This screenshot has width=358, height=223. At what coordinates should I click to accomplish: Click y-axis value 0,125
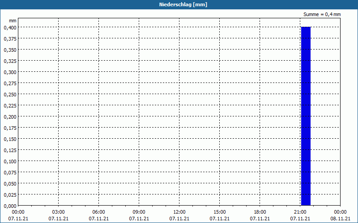(10, 150)
